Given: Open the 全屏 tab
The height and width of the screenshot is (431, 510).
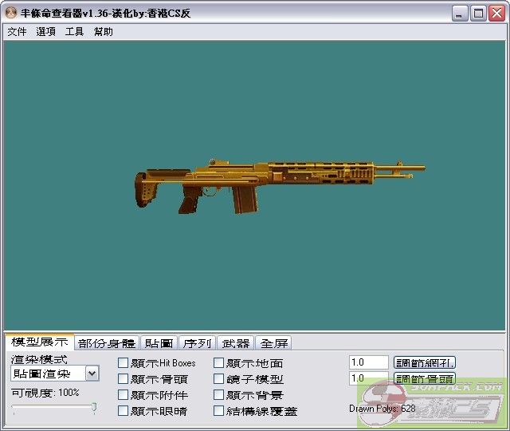Looking at the screenshot, I should pyautogui.click(x=274, y=343).
